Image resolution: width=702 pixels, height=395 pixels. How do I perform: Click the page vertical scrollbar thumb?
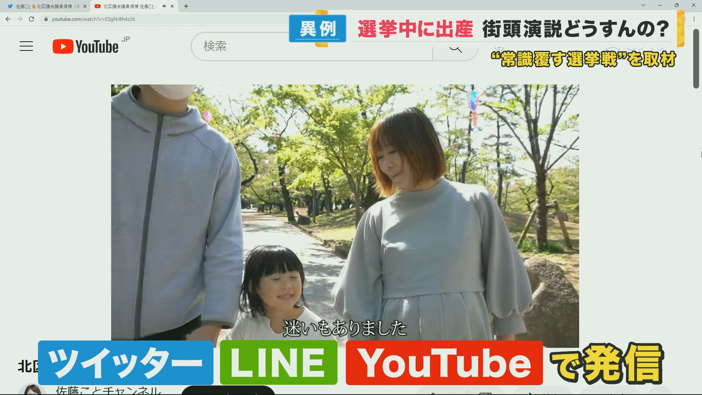point(696,59)
